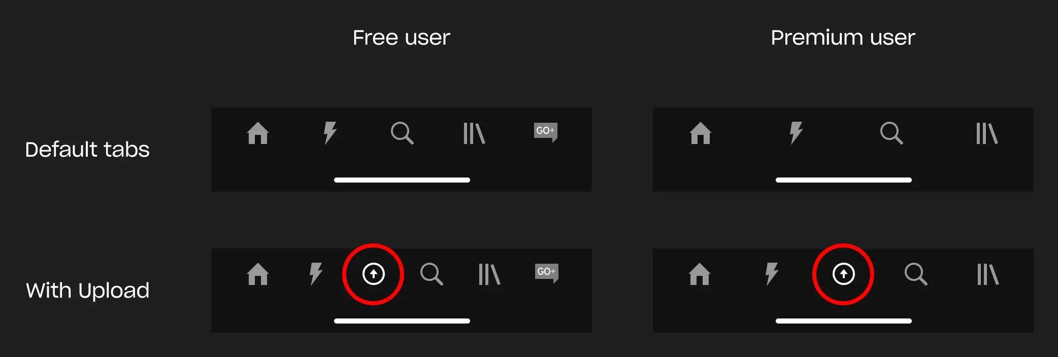The width and height of the screenshot is (1058, 357).
Task: Open Library in Free user With Upload bar
Action: pos(489,274)
